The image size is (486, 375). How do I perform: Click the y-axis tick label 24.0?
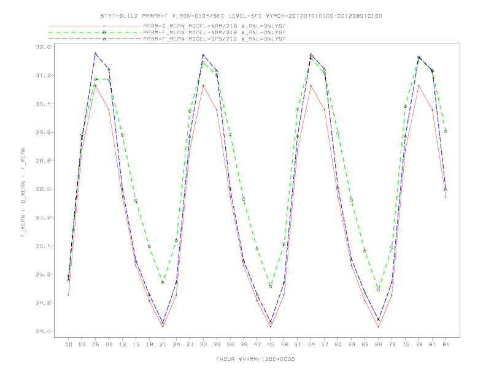[x=43, y=331]
